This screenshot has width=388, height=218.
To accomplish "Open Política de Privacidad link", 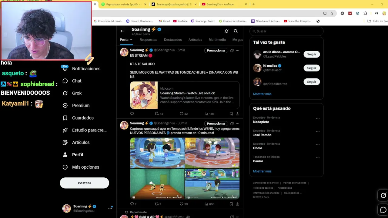I will pyautogui.click(x=295, y=183).
